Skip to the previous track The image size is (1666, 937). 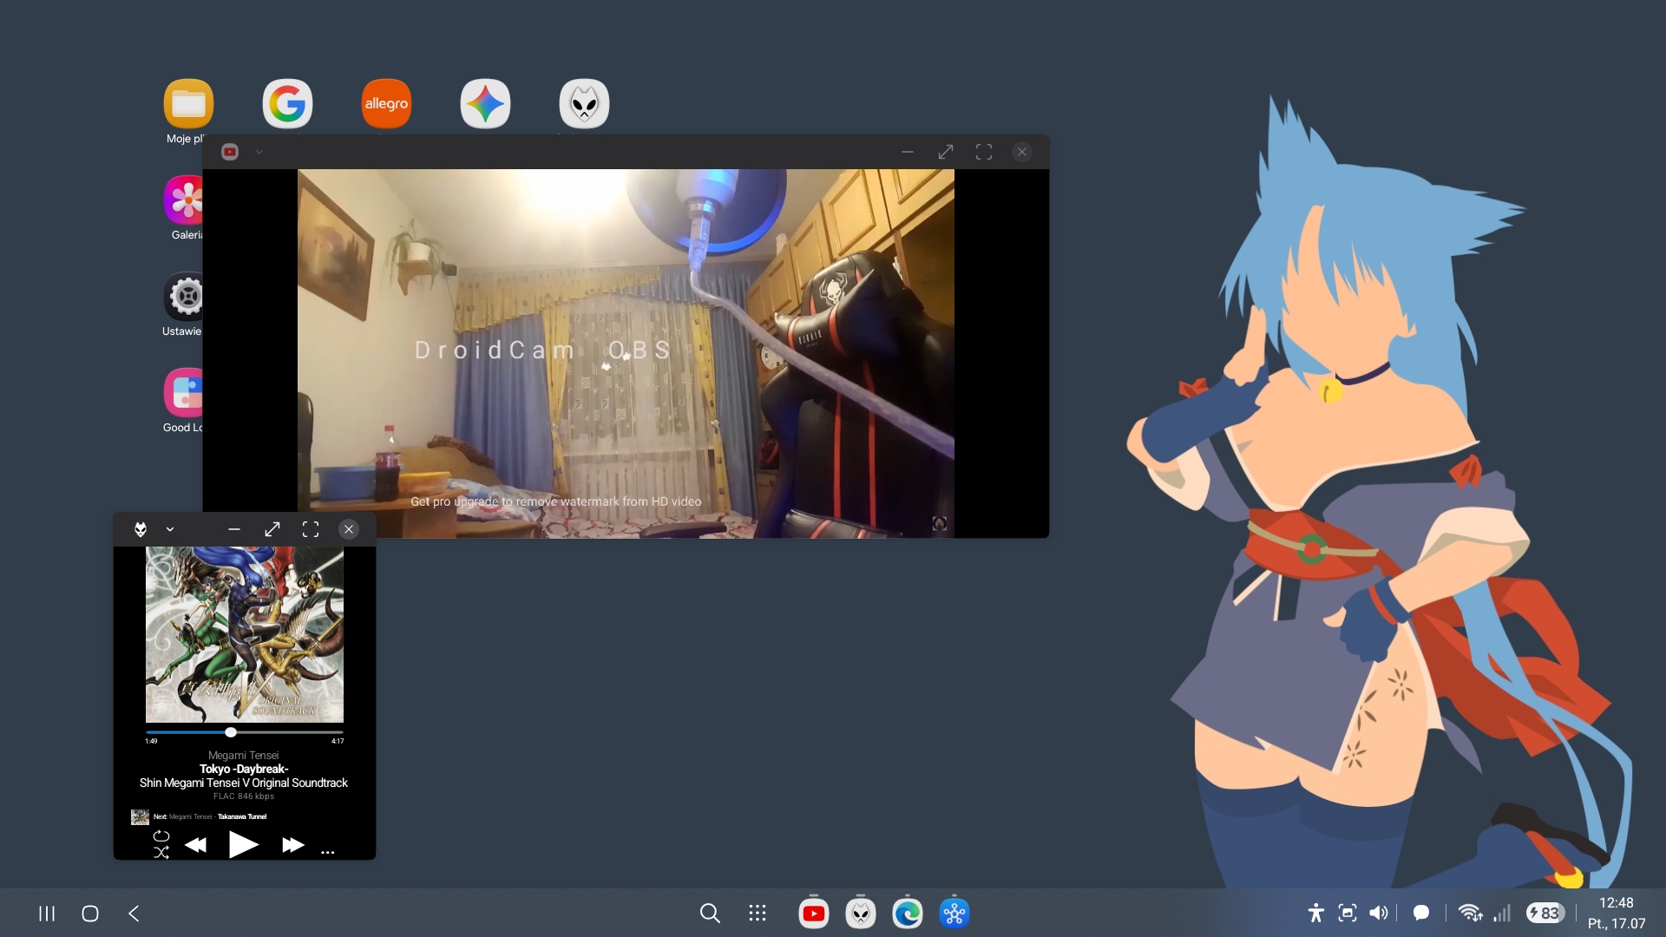[x=196, y=845]
